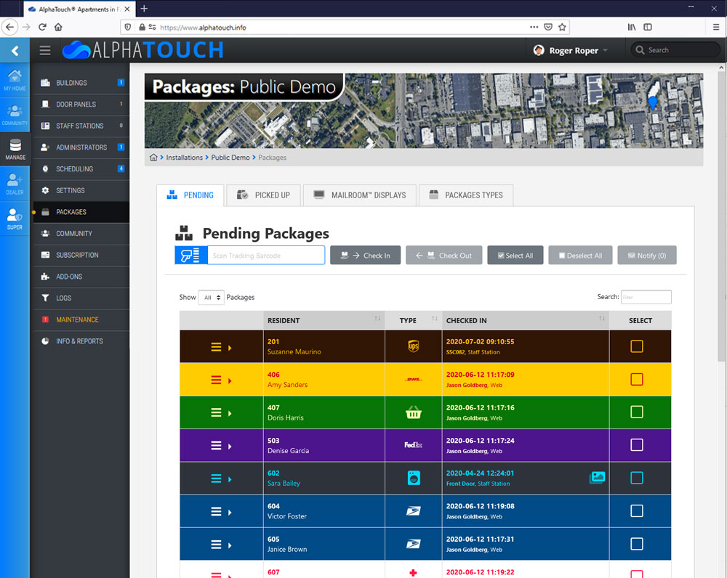Select package checkbox for Victor Foster
The height and width of the screenshot is (578, 727).
click(x=637, y=511)
